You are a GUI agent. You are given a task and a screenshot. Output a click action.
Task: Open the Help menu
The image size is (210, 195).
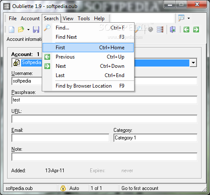[99, 19]
